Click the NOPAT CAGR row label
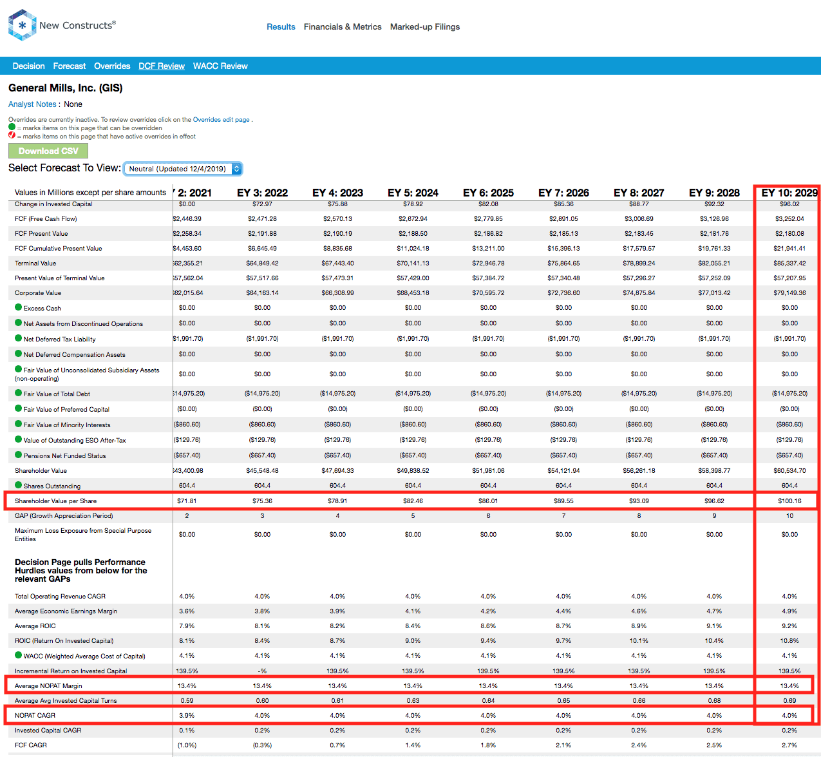Screen dimensions: 821x757 (x=35, y=715)
